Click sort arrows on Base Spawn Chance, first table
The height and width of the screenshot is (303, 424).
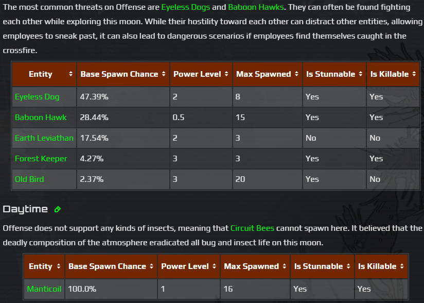(x=164, y=74)
